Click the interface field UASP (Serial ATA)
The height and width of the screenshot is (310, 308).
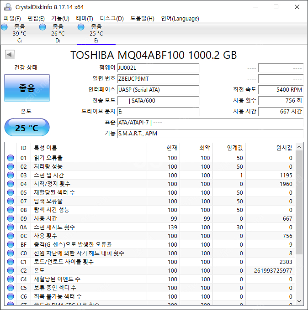(159, 90)
